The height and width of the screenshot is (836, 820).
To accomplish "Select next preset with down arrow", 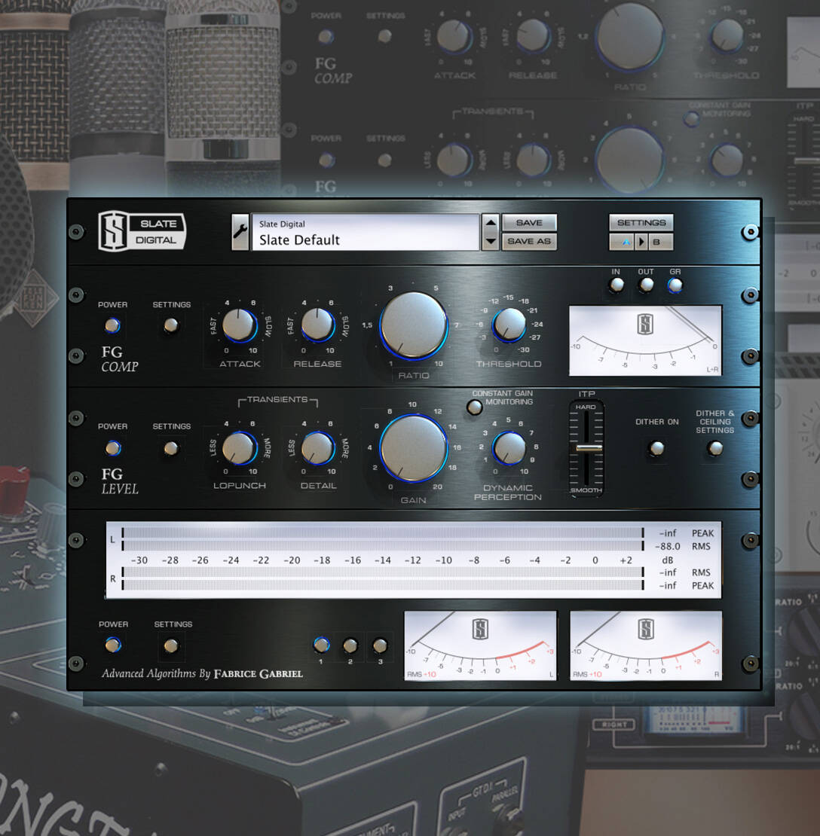I will tap(491, 241).
